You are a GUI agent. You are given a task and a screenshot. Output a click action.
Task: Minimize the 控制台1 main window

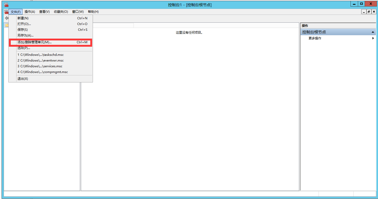point(355,4)
